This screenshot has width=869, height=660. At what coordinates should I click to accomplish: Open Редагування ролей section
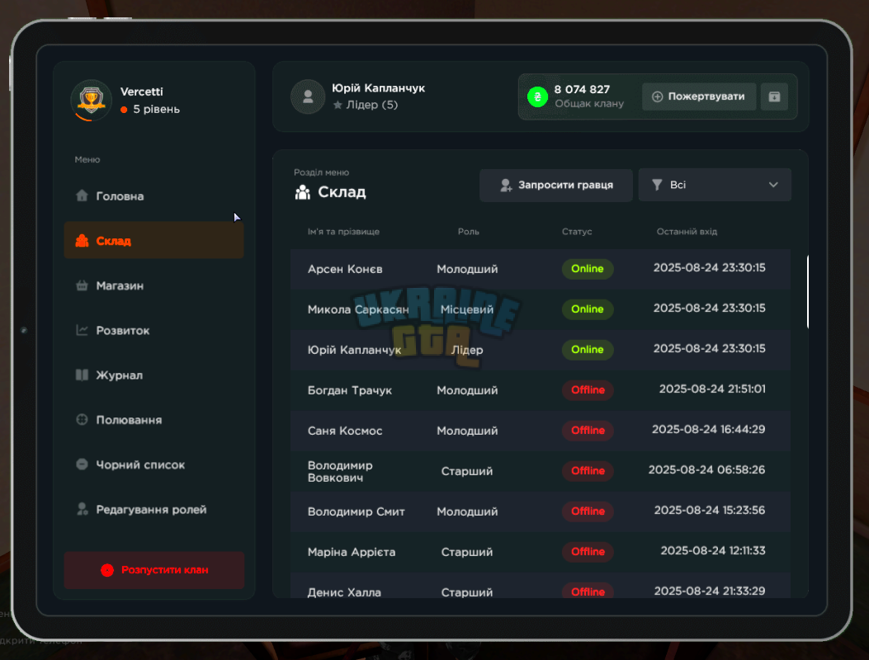[154, 509]
